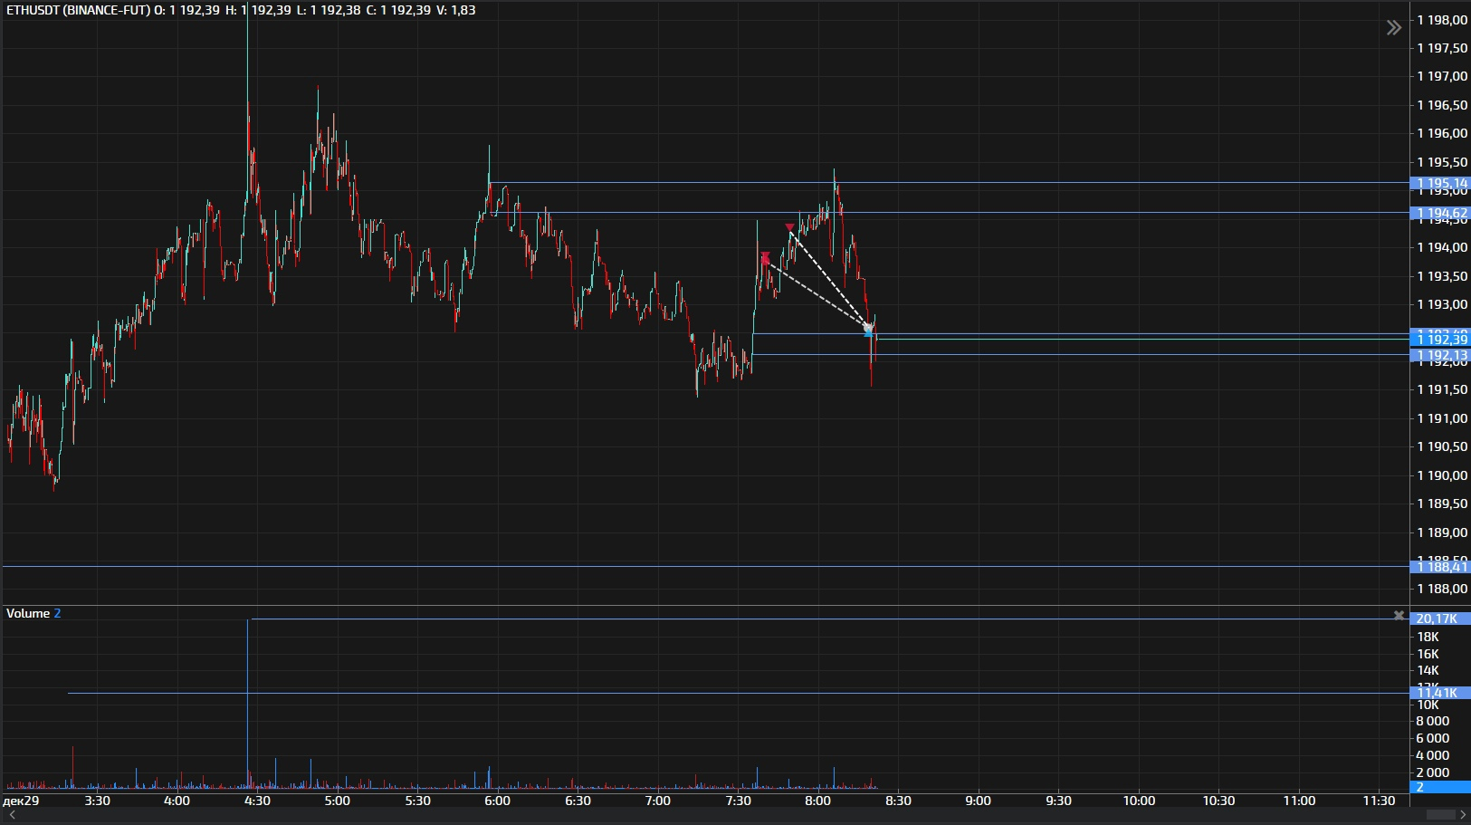This screenshot has height=825, width=1471.
Task: Click the horizontal scrollbar thumb
Action: (x=1439, y=815)
